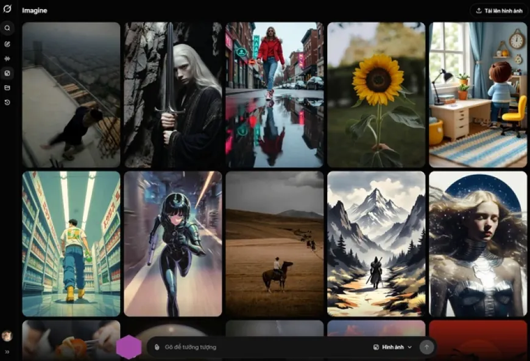Click the user profile avatar
The image size is (530, 361).
click(x=7, y=335)
